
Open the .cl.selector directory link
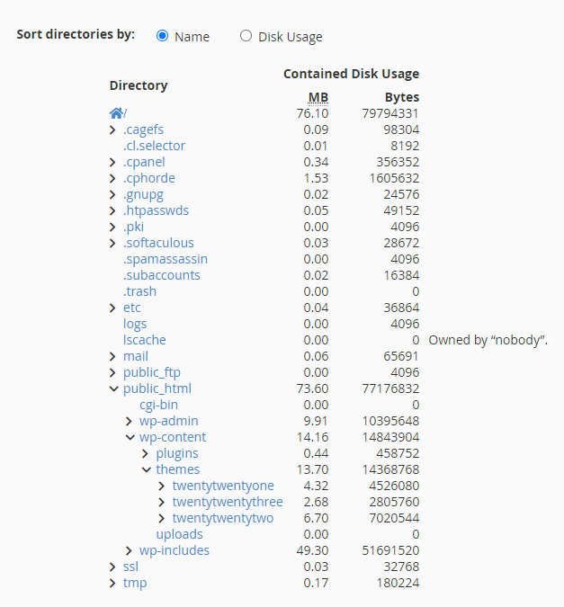pyautogui.click(x=154, y=146)
